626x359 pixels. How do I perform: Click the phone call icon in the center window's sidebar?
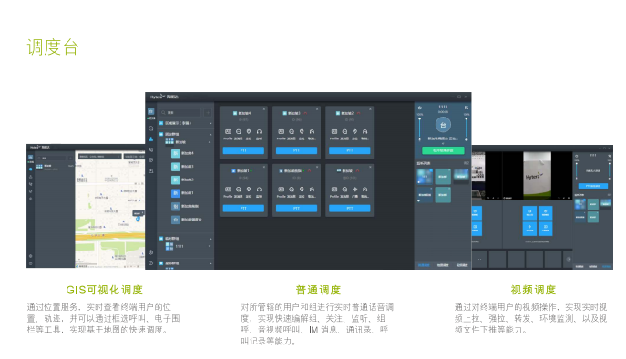tap(151, 149)
